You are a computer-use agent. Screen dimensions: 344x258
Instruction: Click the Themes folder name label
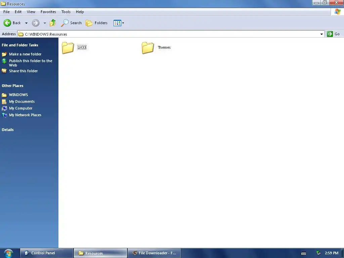click(164, 47)
